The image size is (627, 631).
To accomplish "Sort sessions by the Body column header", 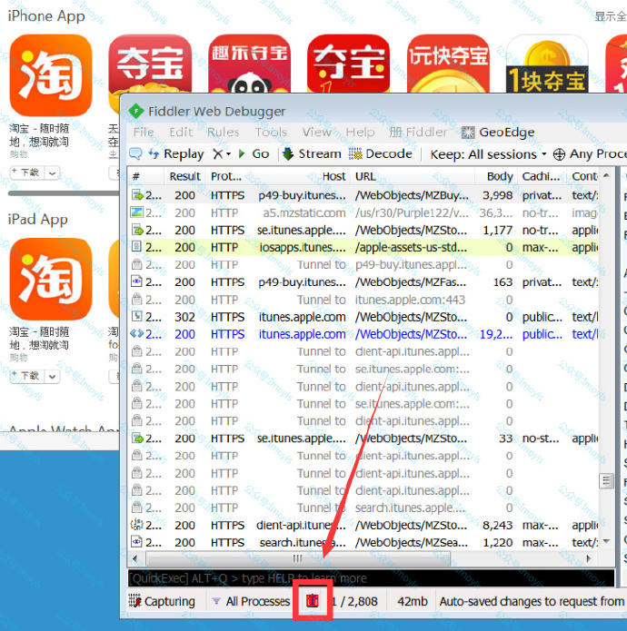I will point(496,176).
